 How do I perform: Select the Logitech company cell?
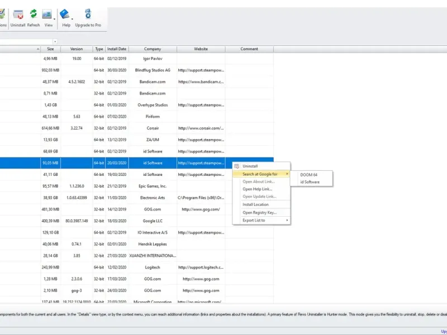[153, 267]
